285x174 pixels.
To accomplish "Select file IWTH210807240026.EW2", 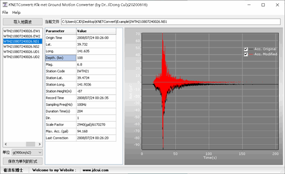I will point(22,36).
